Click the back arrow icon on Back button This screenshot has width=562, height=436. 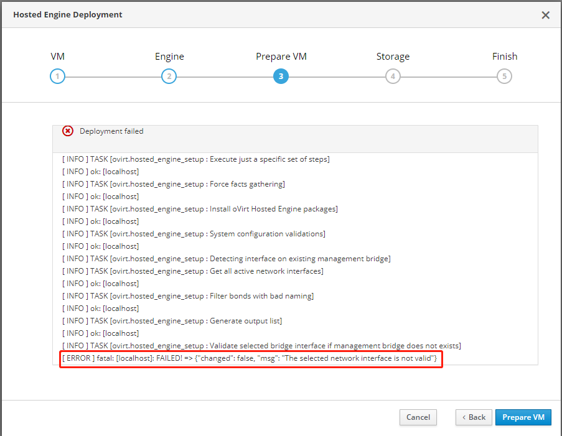[466, 417]
